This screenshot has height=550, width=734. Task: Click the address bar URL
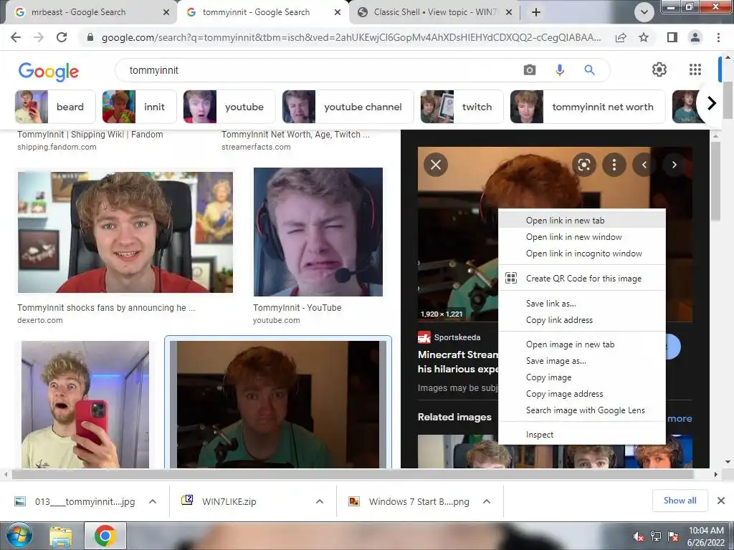coord(351,37)
